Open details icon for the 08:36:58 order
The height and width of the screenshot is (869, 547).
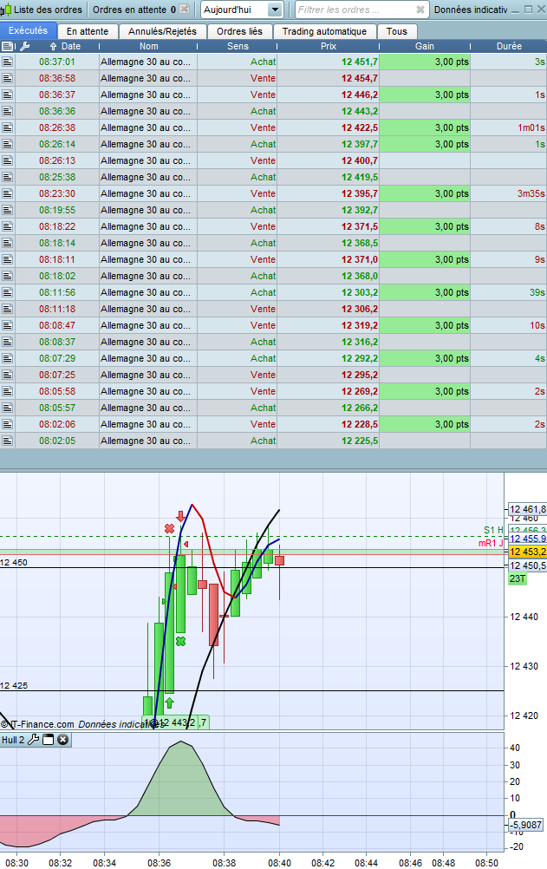[x=7, y=78]
